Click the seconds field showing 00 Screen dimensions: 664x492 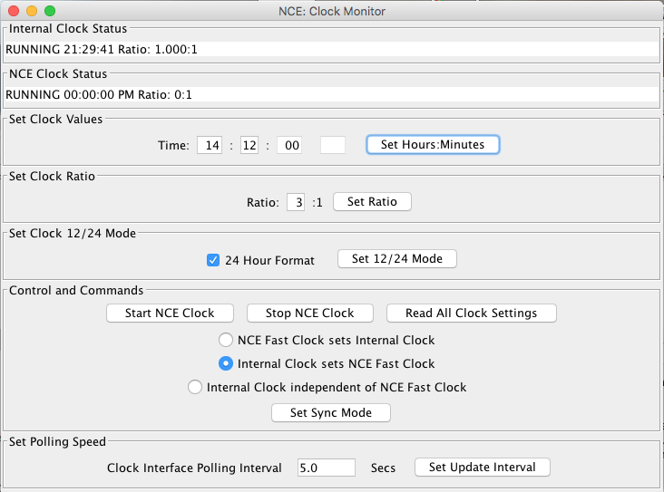[x=289, y=146]
